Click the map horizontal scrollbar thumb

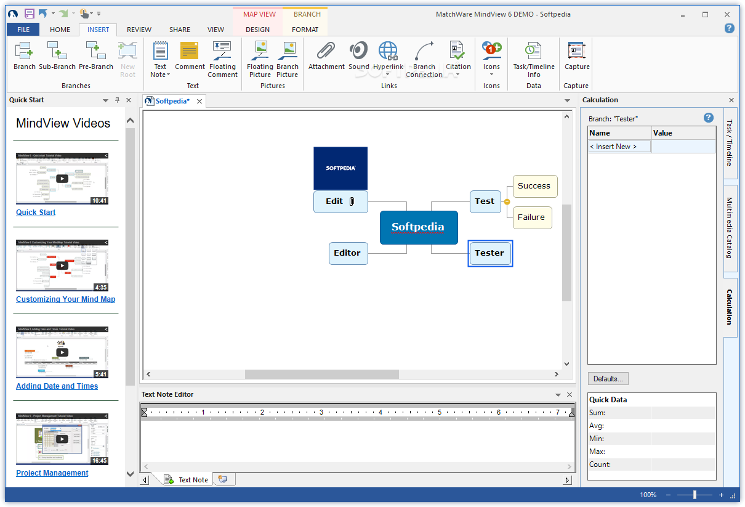click(322, 374)
